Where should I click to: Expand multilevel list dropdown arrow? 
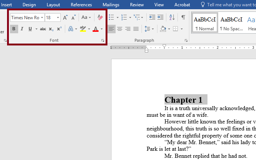click(142, 17)
